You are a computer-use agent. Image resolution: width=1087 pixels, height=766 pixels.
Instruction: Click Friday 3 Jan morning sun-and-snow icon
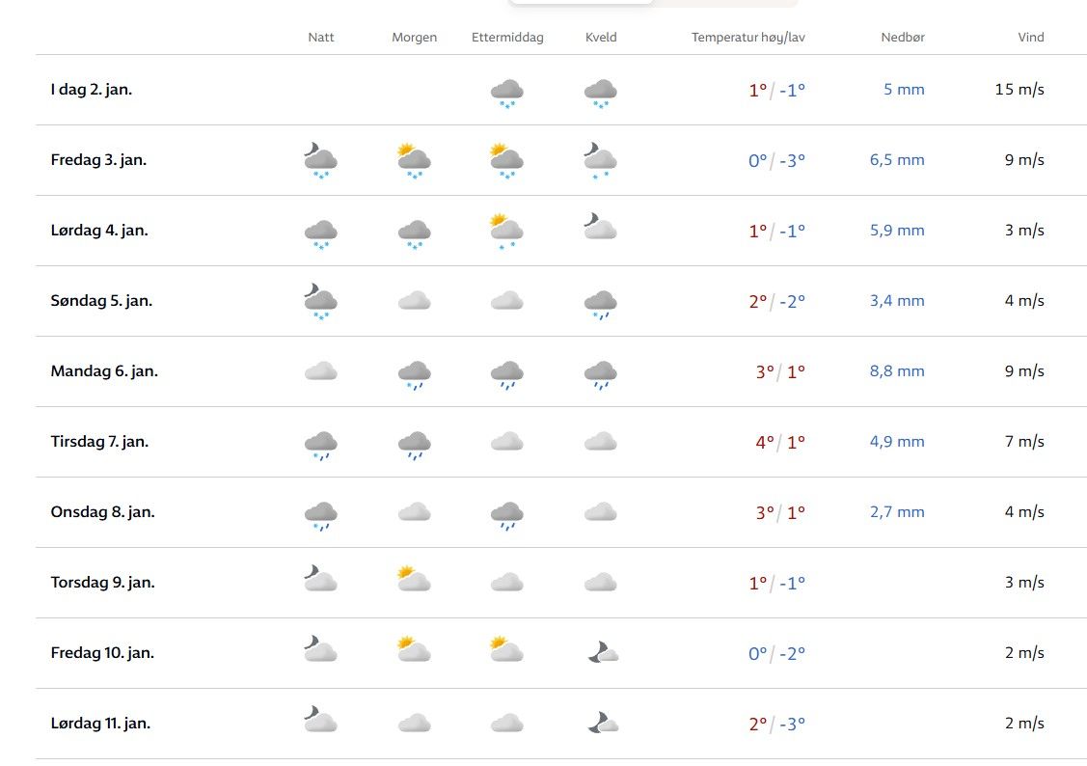tap(414, 161)
